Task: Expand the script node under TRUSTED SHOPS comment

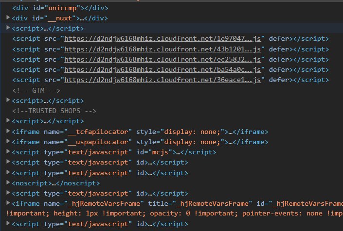Action: (8, 120)
